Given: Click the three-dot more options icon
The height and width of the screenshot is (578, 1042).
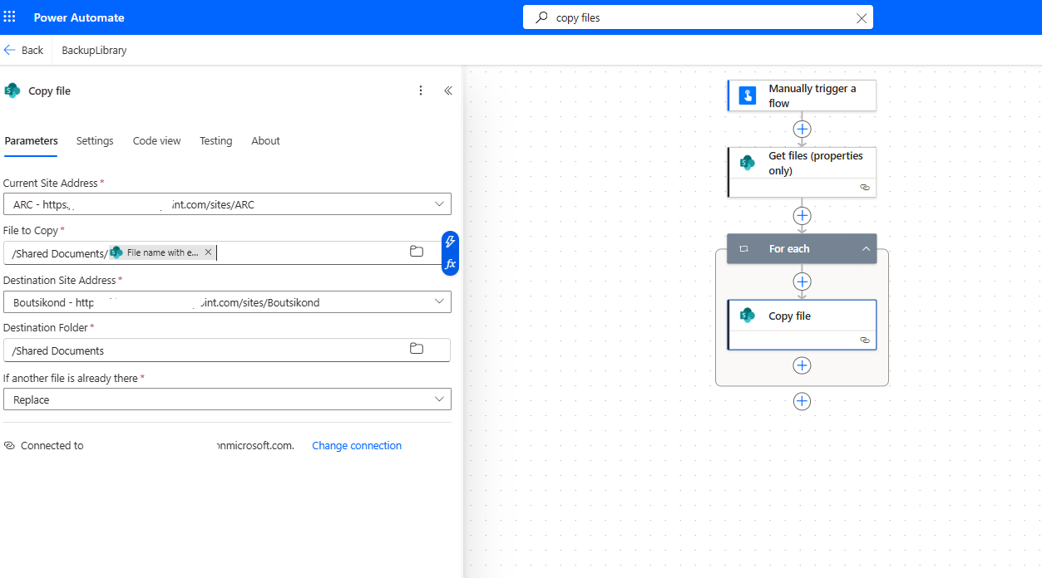Looking at the screenshot, I should [x=421, y=91].
